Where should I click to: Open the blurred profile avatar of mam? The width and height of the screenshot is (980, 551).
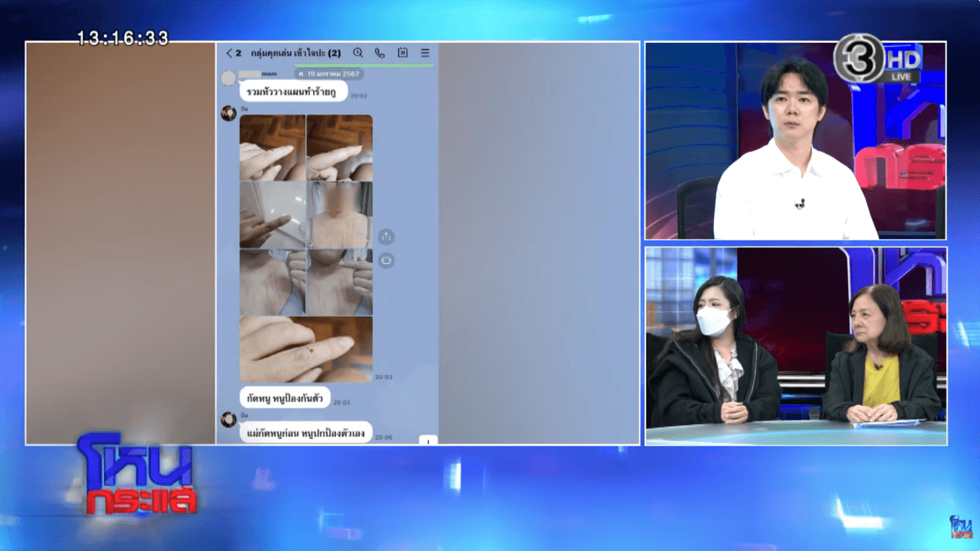(228, 78)
